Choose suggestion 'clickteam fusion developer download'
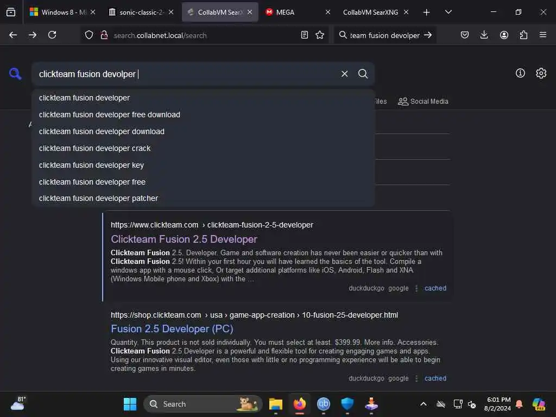Image resolution: width=556 pixels, height=417 pixels. click(203, 131)
